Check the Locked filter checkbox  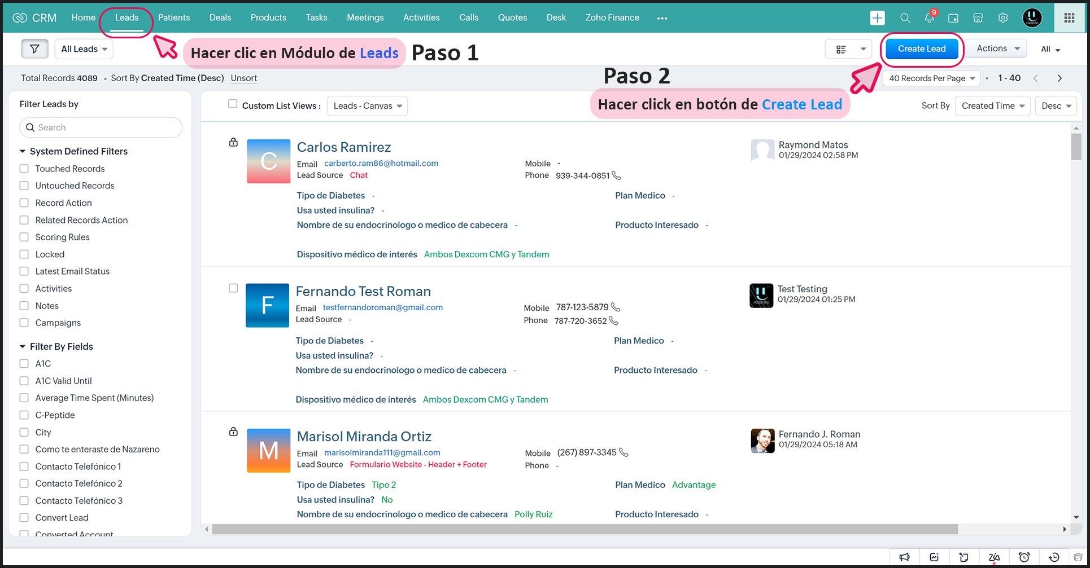[24, 254]
